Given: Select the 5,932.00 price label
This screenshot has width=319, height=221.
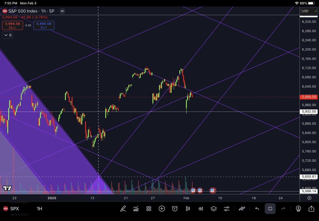Looking at the screenshot, I should click(309, 112).
